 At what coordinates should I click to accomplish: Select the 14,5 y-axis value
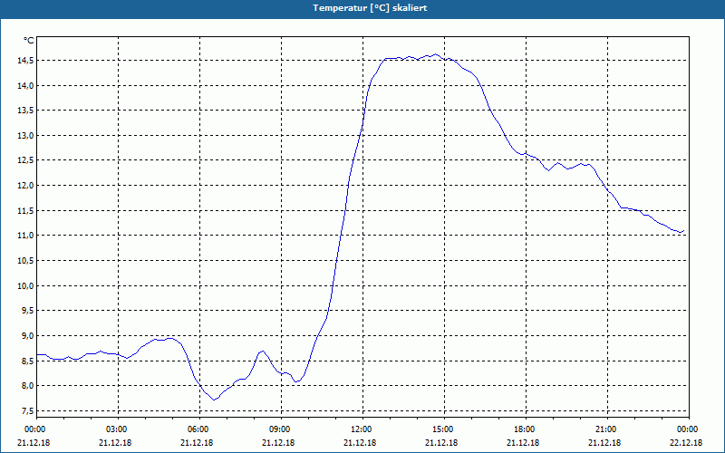pyautogui.click(x=26, y=61)
